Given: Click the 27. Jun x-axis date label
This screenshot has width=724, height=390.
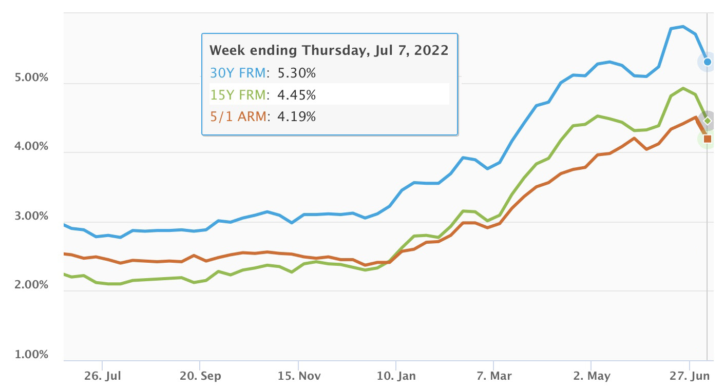Looking at the screenshot, I should [x=690, y=376].
